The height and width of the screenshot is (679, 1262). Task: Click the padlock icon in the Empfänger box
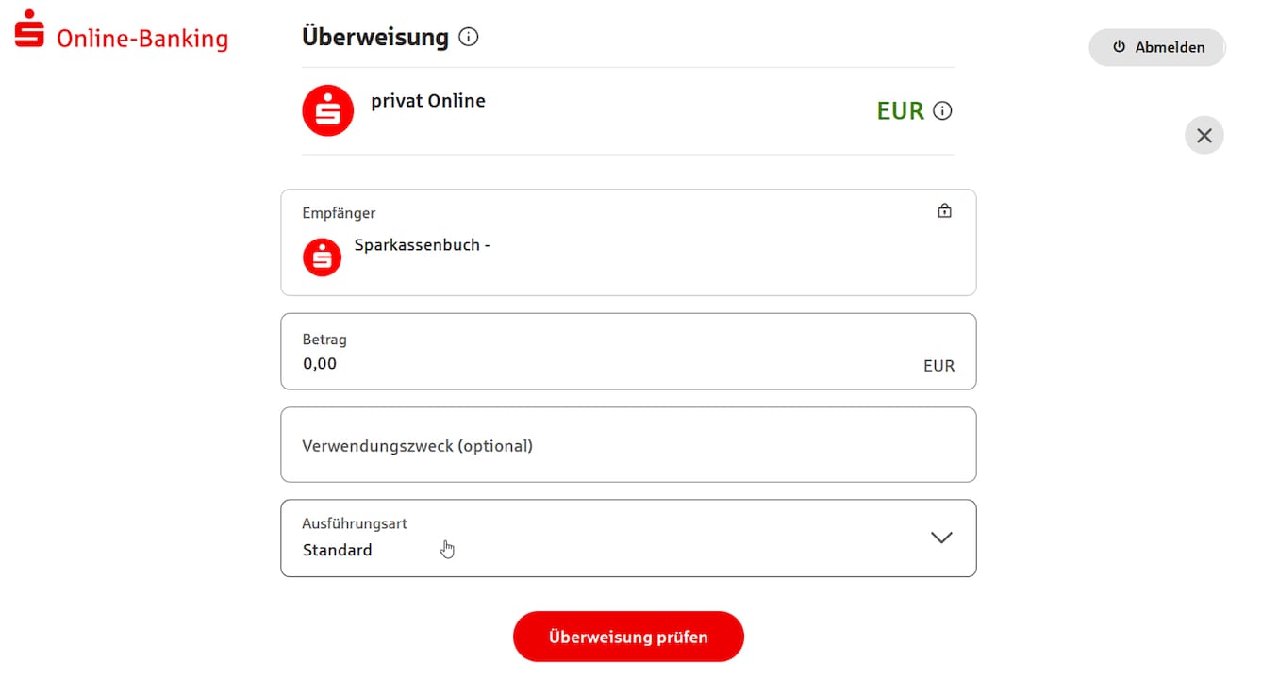point(944,210)
